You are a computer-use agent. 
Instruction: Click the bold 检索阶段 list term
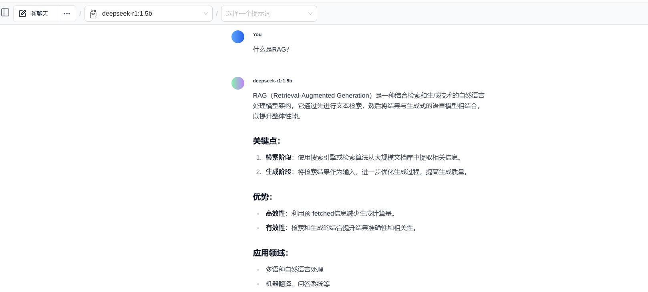pyautogui.click(x=278, y=158)
